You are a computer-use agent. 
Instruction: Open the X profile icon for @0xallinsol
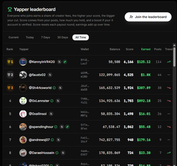point(51,114)
